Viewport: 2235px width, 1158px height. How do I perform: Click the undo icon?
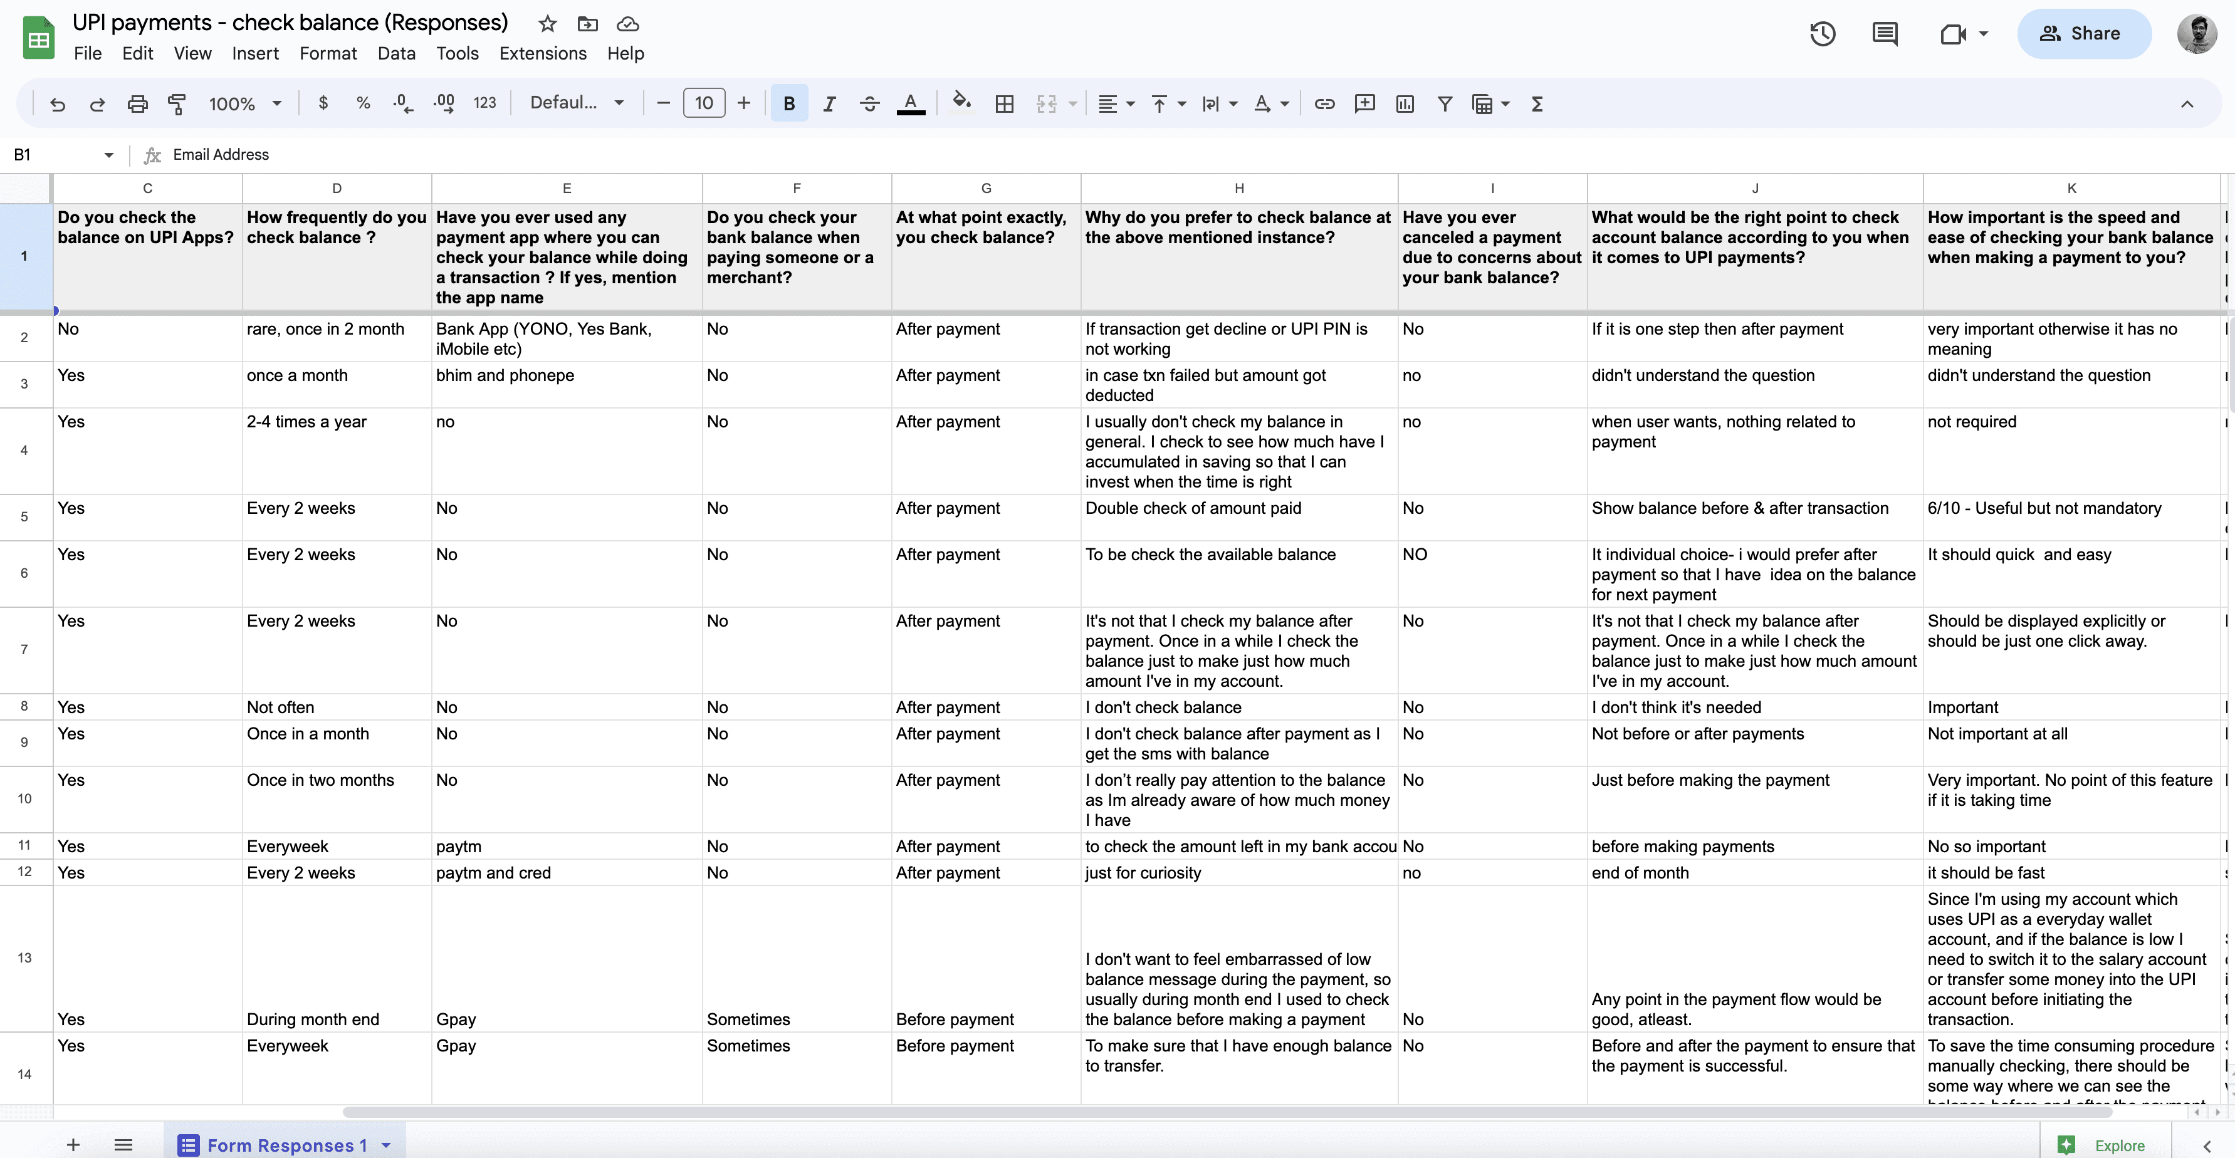(57, 104)
